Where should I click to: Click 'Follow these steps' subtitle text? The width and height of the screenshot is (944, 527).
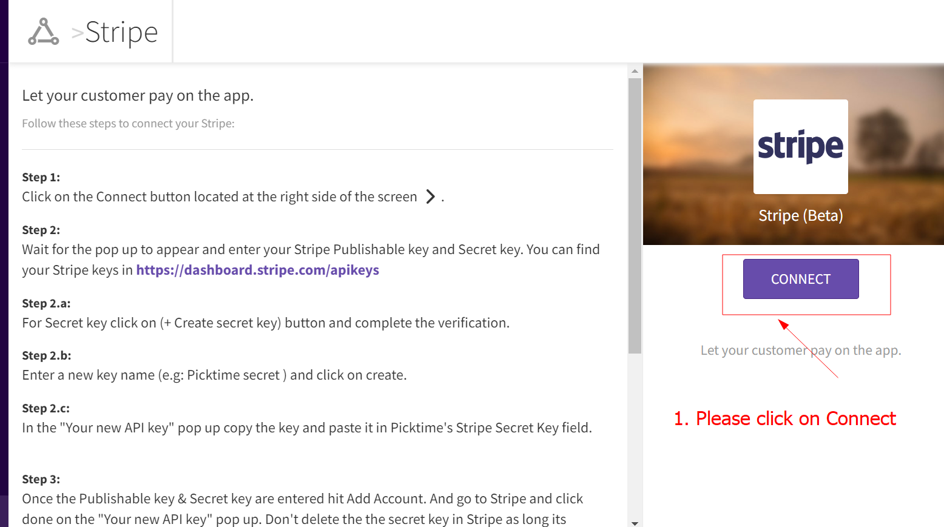click(128, 124)
